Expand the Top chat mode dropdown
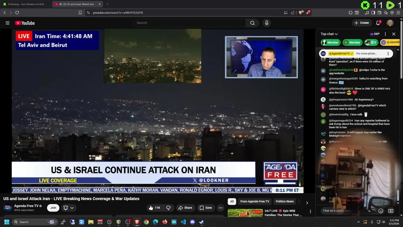 pyautogui.click(x=329, y=34)
